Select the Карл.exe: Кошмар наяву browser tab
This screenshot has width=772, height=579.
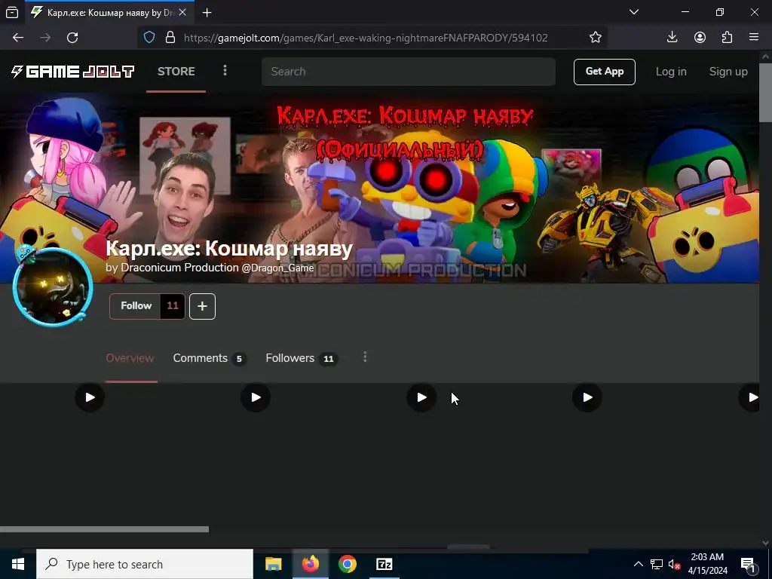point(109,13)
